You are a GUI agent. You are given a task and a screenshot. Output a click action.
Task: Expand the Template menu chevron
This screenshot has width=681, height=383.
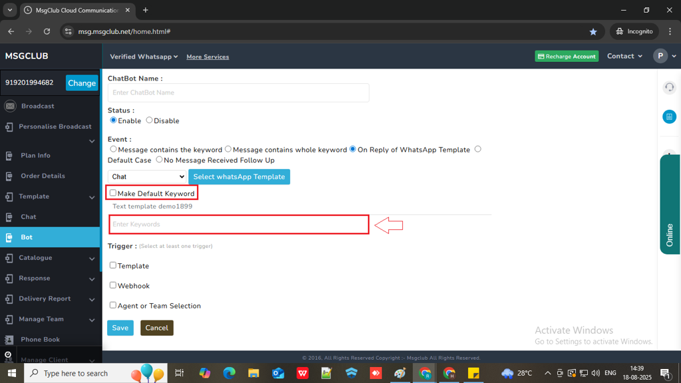coord(92,197)
